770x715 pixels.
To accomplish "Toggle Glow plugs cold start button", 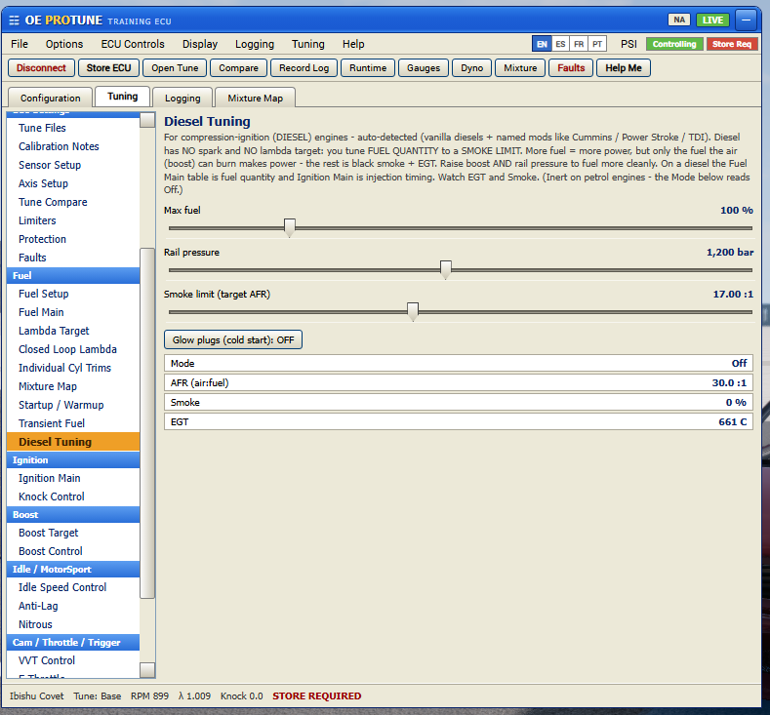I will 233,339.
